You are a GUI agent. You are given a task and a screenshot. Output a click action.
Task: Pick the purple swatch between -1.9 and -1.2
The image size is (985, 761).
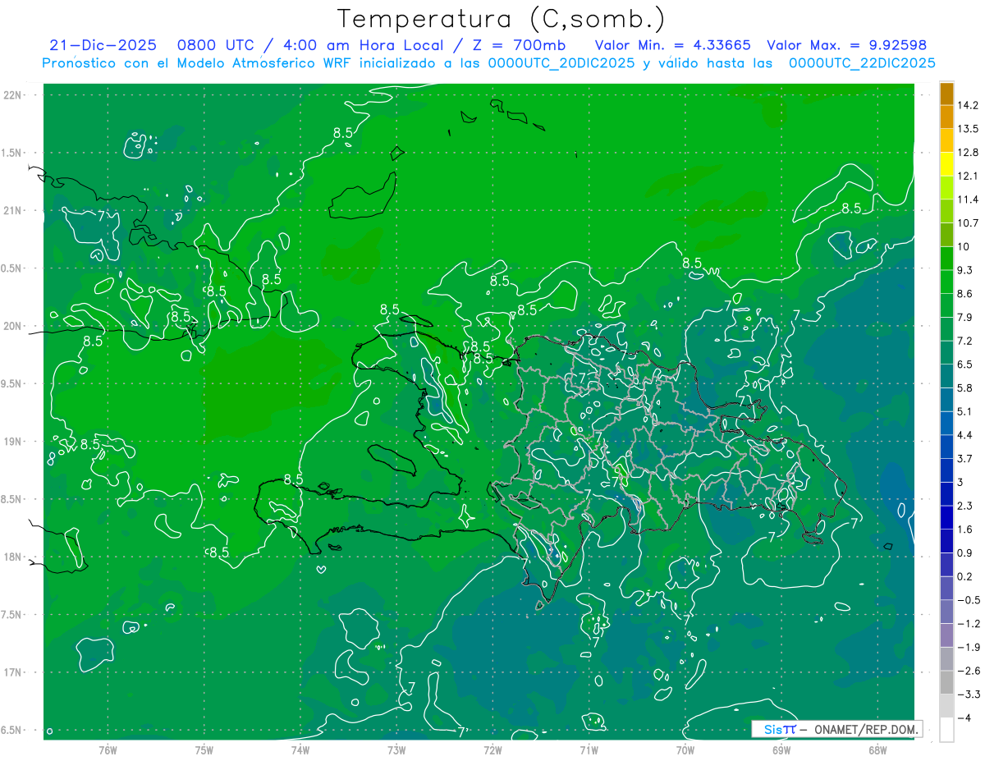click(946, 635)
